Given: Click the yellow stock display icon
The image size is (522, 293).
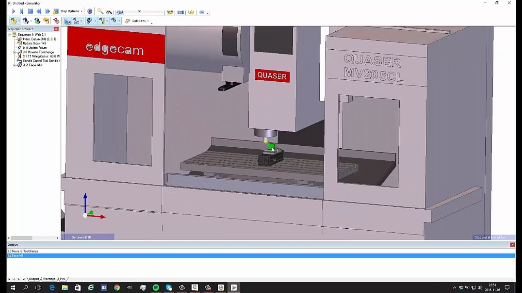Looking at the screenshot, I should (x=14, y=21).
